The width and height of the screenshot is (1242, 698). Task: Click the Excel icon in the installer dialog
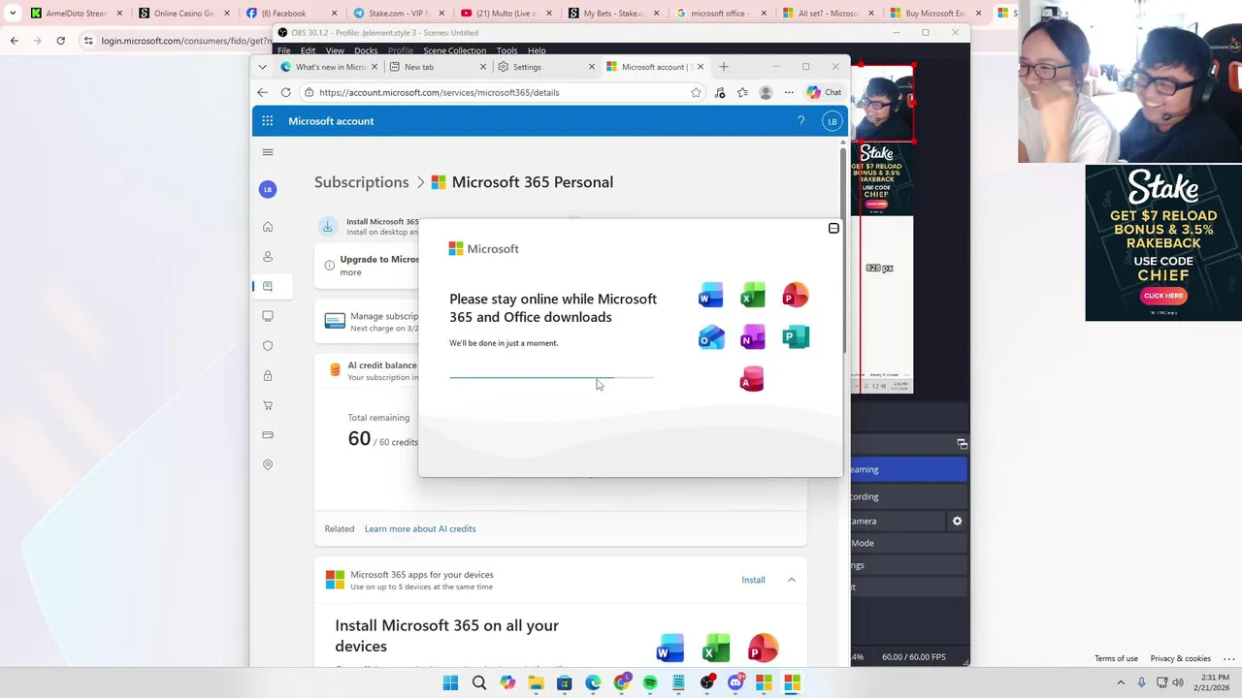coord(753,295)
